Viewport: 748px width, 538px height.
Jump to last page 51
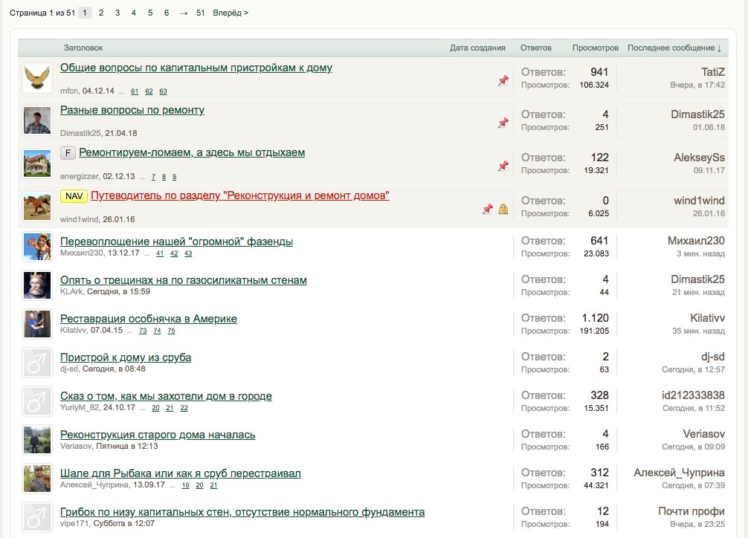coord(201,13)
